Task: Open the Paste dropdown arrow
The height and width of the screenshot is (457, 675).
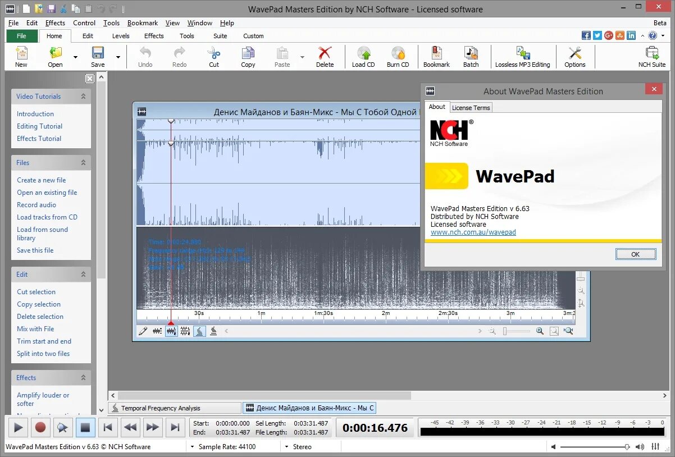Action: 302,57
